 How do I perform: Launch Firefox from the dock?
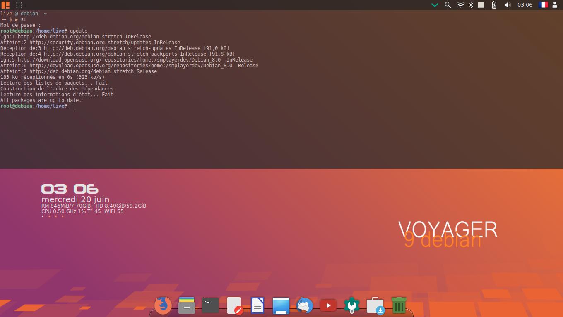(x=163, y=305)
